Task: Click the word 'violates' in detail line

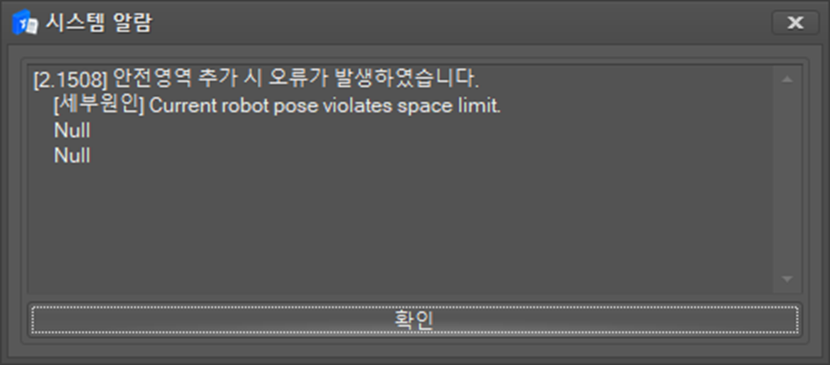Action: tap(357, 106)
